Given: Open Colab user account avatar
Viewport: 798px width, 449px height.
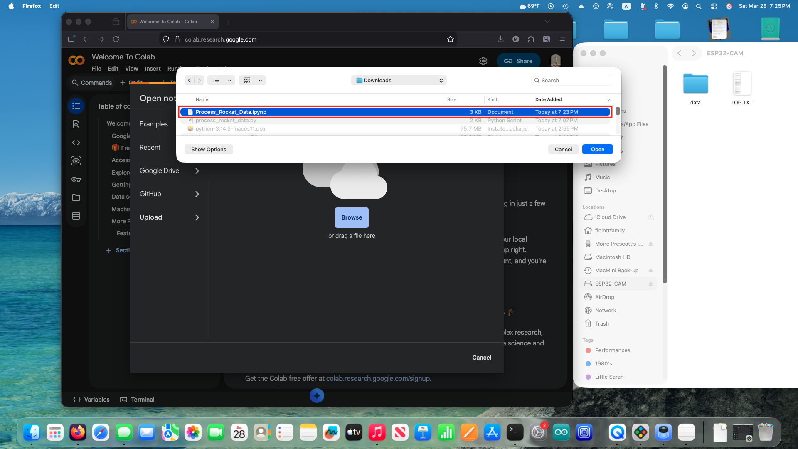Looking at the screenshot, I should click(556, 61).
